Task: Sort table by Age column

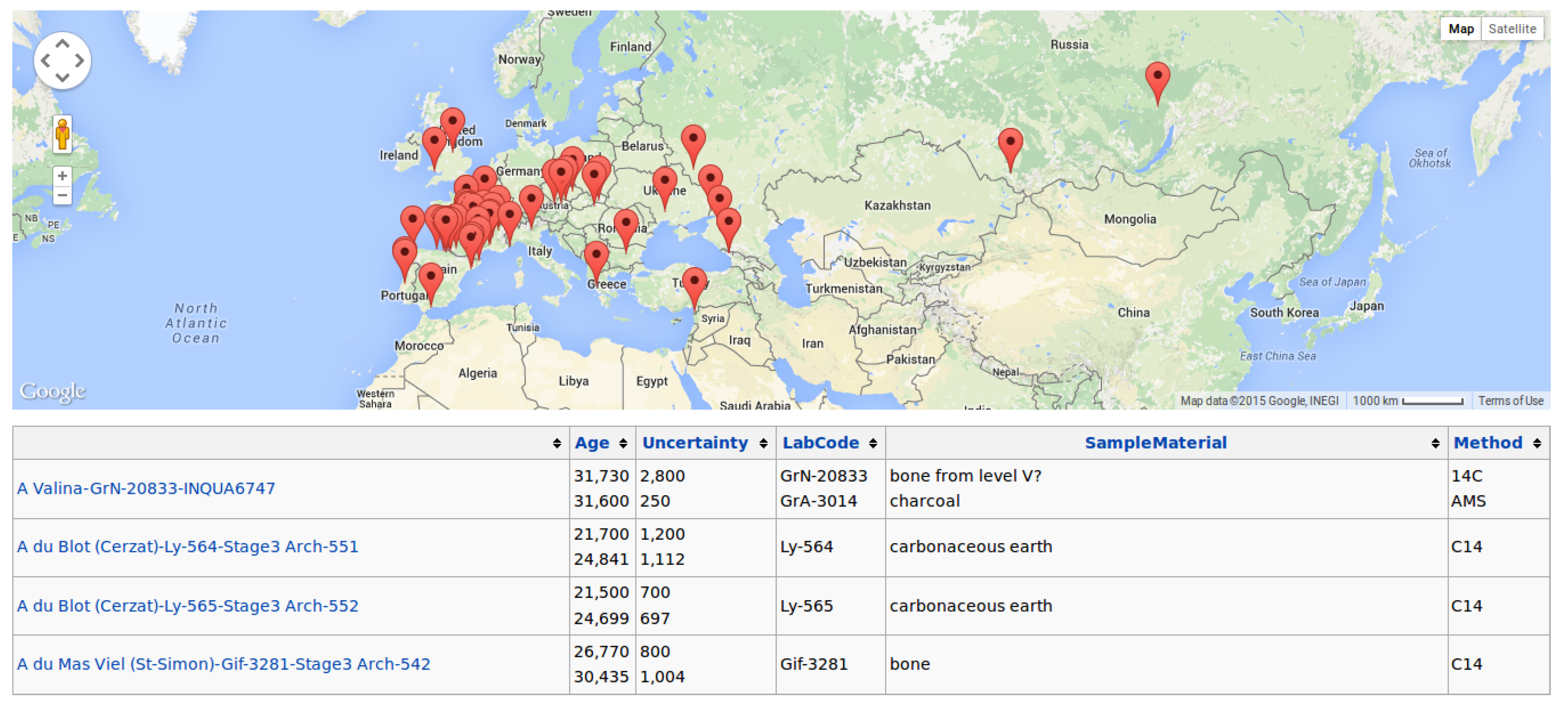Action: click(x=592, y=443)
